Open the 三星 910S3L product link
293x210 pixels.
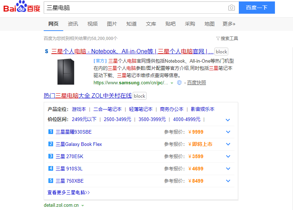[x=69, y=169]
